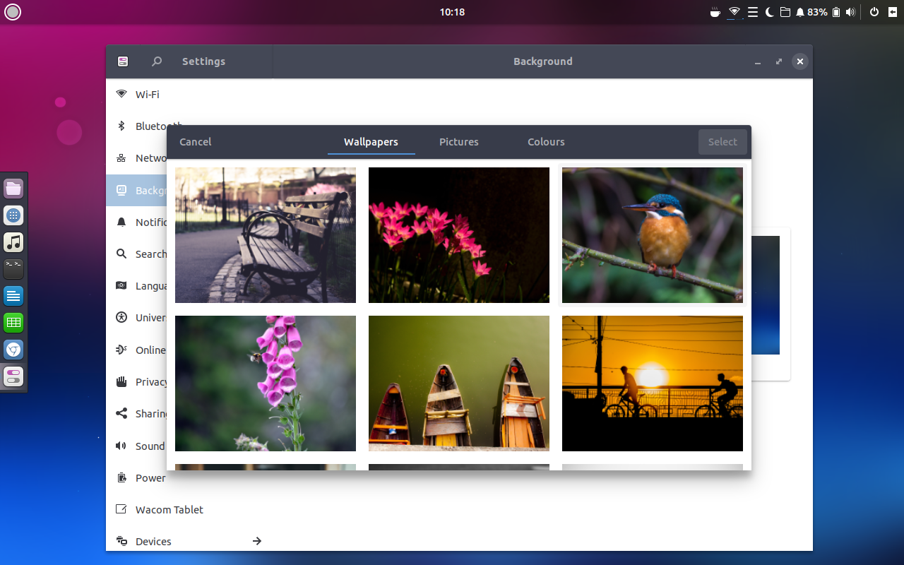Image resolution: width=904 pixels, height=565 pixels.
Task: Choose the park bench wallpaper
Action: 266,235
